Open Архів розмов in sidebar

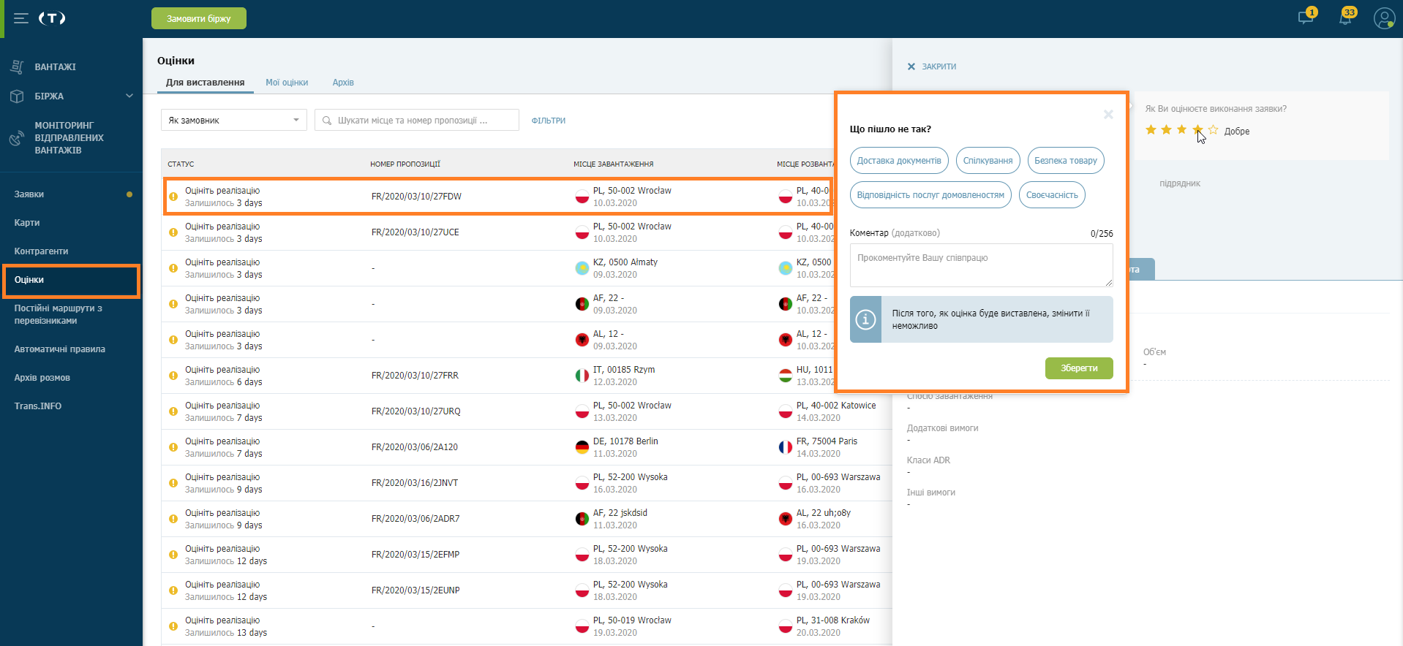click(x=42, y=378)
